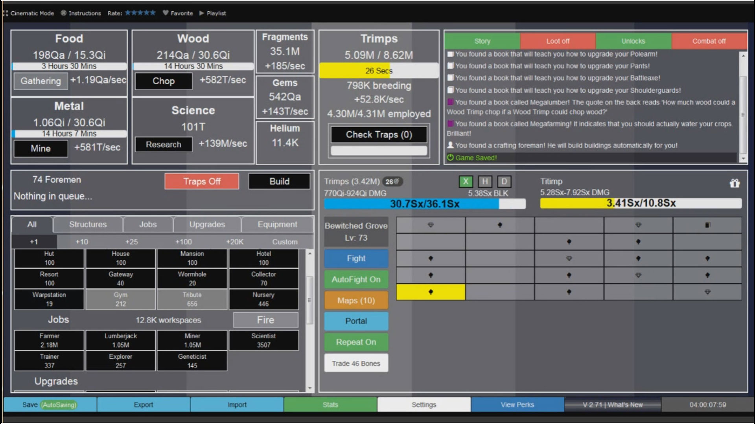Click the Chop wood button
755x424 pixels.
point(164,81)
